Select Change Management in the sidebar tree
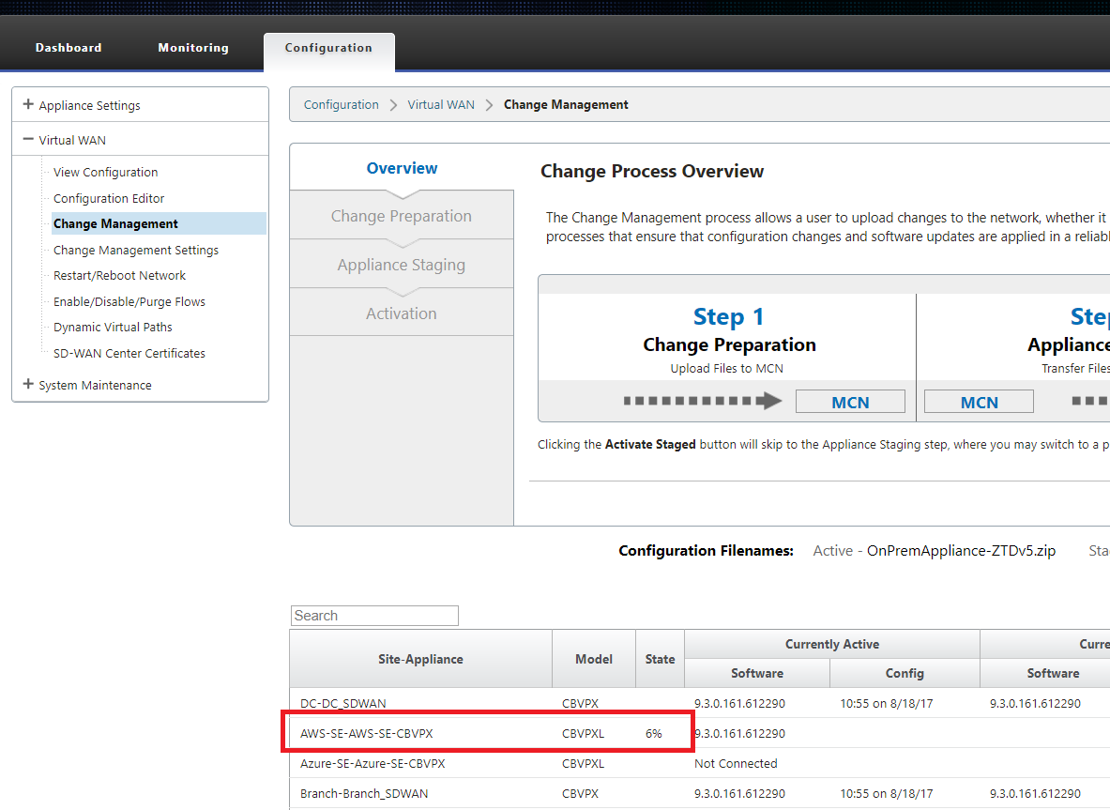Image resolution: width=1110 pixels, height=810 pixels. [159, 223]
